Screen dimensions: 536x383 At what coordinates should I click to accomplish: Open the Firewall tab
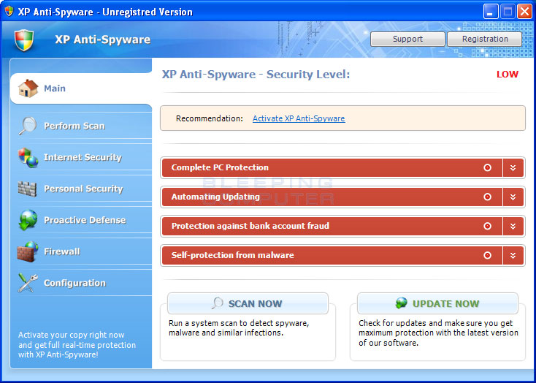pos(81,251)
